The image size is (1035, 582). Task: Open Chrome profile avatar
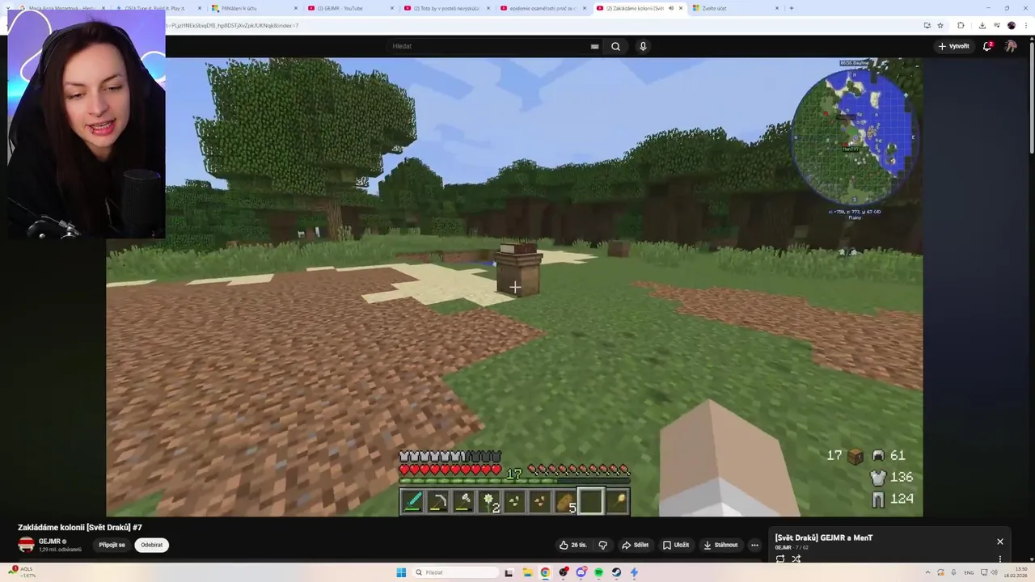pyautogui.click(x=1011, y=25)
